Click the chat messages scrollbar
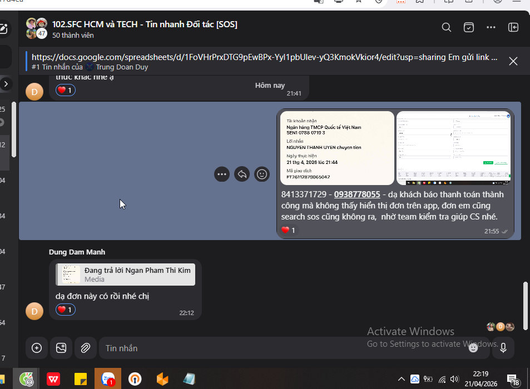530x389 pixels. [525, 306]
